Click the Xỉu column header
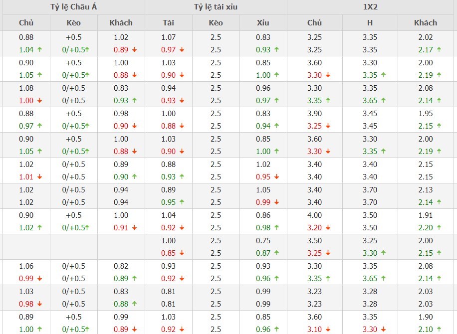Viewport: 457px width, 334px height. (263, 22)
